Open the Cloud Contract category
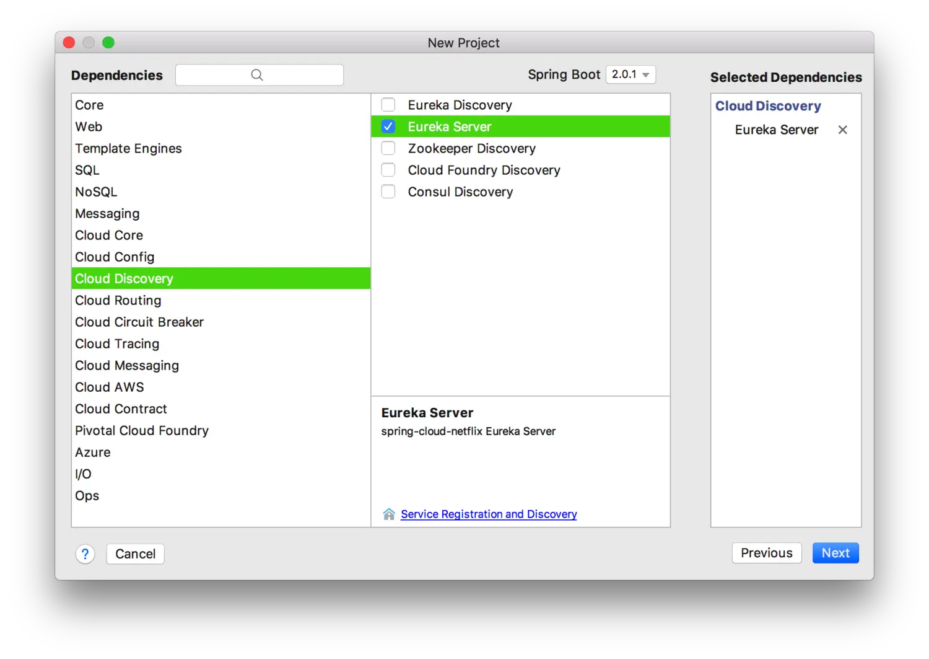The image size is (929, 659). (x=221, y=409)
